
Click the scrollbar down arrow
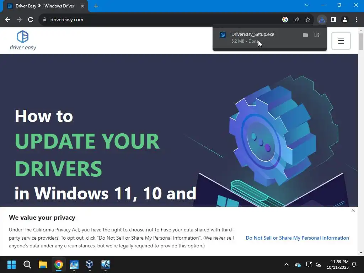coord(361,253)
